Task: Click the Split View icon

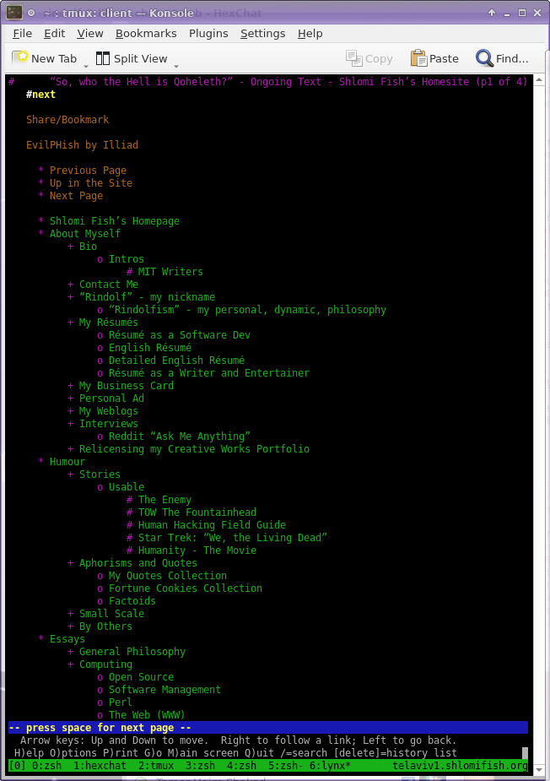Action: pyautogui.click(x=103, y=58)
